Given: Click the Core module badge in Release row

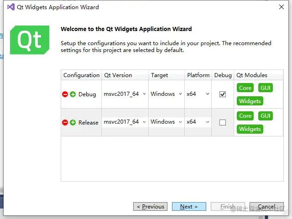Looking at the screenshot, I should (245, 115).
